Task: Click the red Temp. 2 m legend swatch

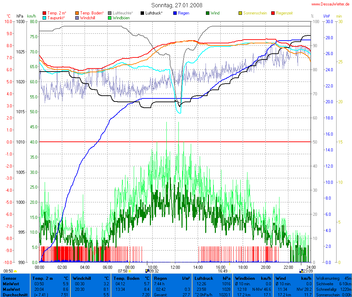Action: tap(44, 13)
